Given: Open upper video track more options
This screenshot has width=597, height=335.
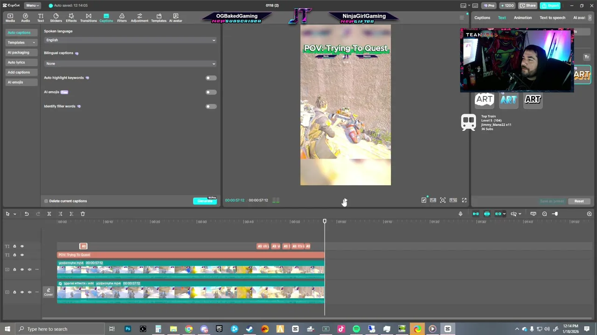Looking at the screenshot, I should coord(37,269).
